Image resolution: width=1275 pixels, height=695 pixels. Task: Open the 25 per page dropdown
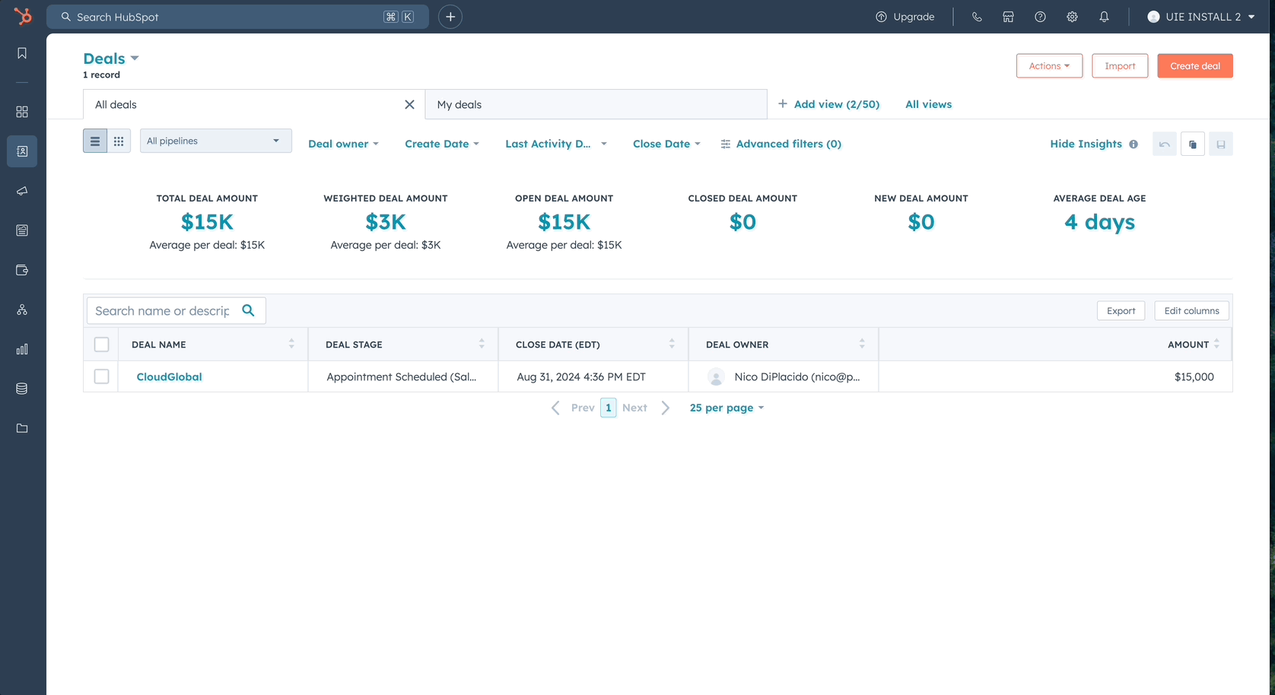tap(727, 408)
